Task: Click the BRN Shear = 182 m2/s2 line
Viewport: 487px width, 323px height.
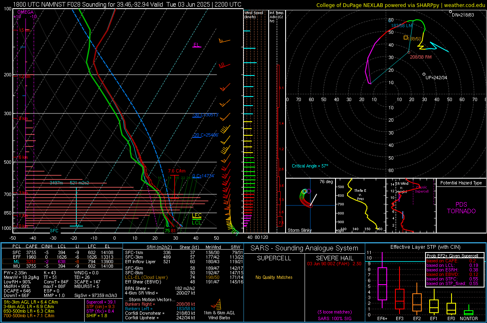Action: (160, 288)
